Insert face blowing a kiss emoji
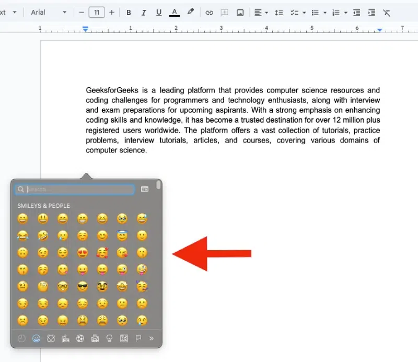This screenshot has height=362, width=418. click(122, 252)
